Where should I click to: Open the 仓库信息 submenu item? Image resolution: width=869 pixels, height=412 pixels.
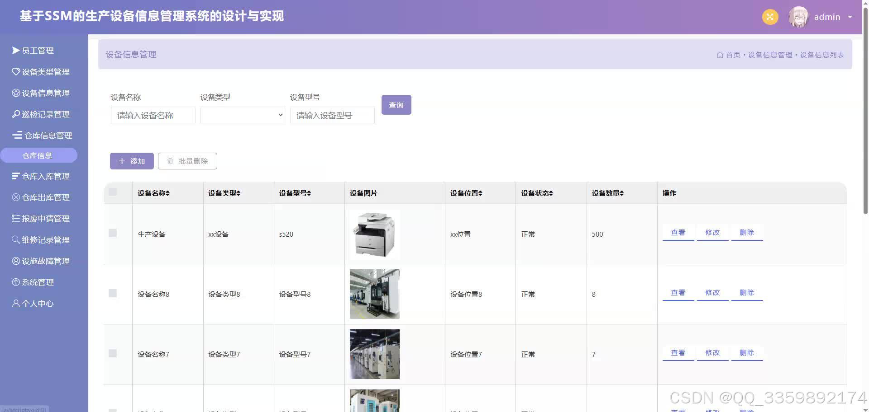[39, 155]
